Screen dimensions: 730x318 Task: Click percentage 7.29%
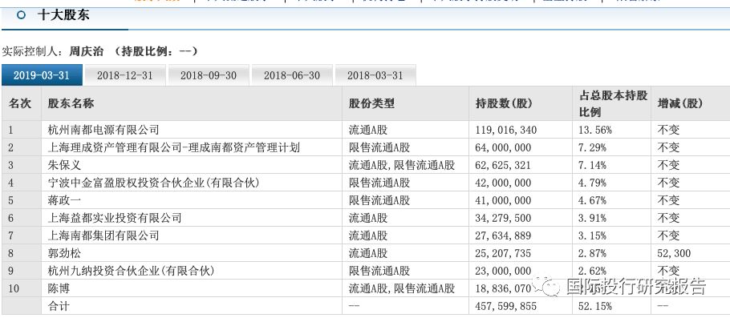point(593,148)
